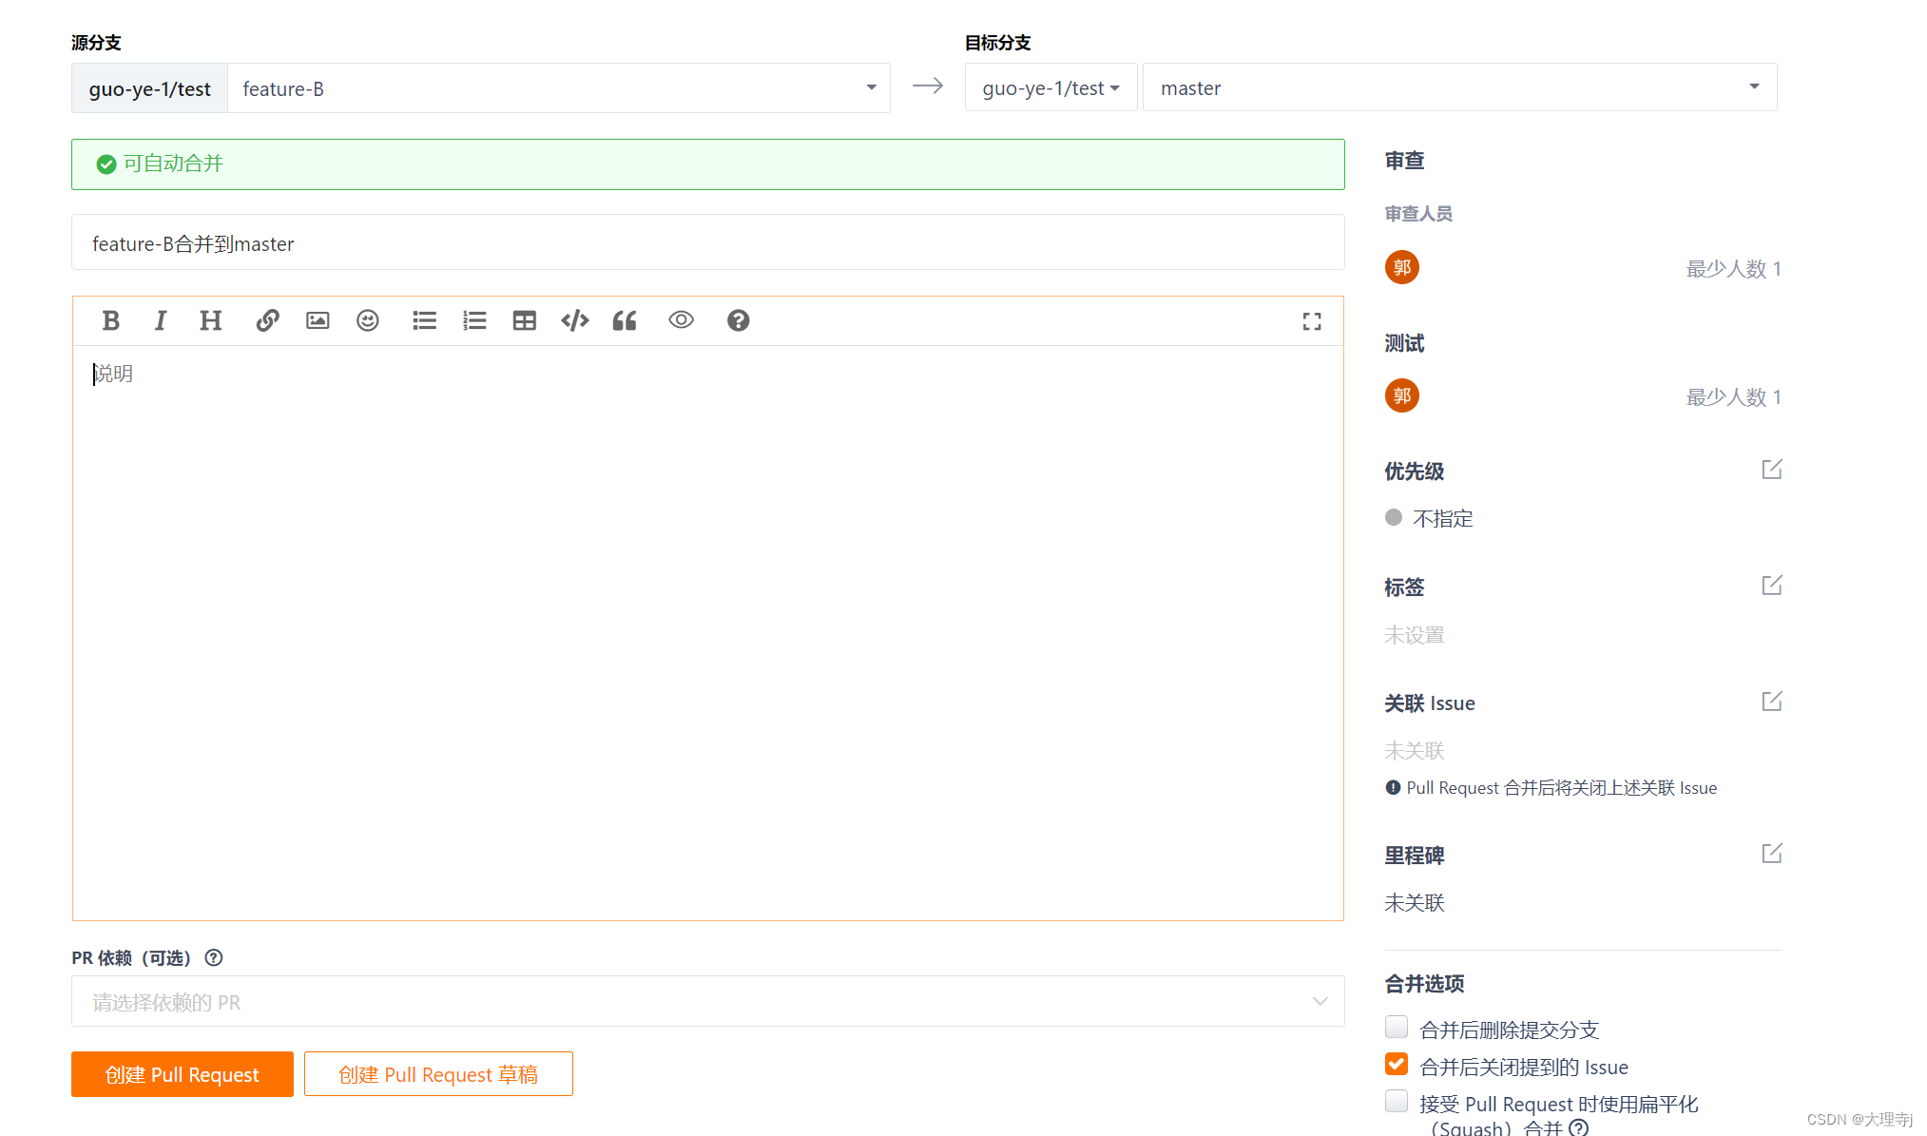Click 未关联 under 关联 Issue
The image size is (1927, 1136).
[1415, 751]
